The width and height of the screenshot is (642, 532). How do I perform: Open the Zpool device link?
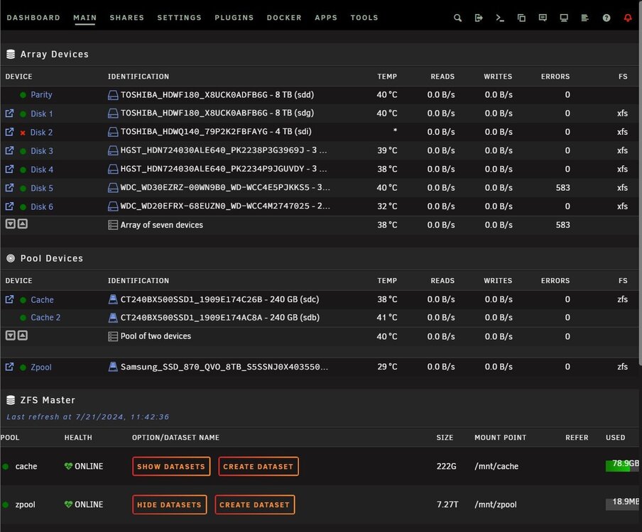tap(41, 367)
